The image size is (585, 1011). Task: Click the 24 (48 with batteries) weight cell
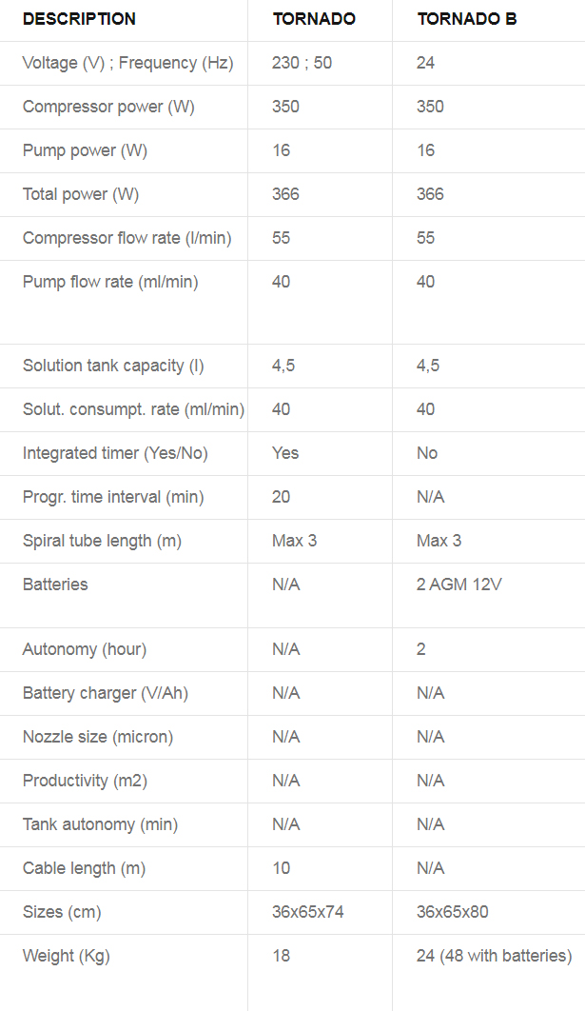tap(494, 956)
